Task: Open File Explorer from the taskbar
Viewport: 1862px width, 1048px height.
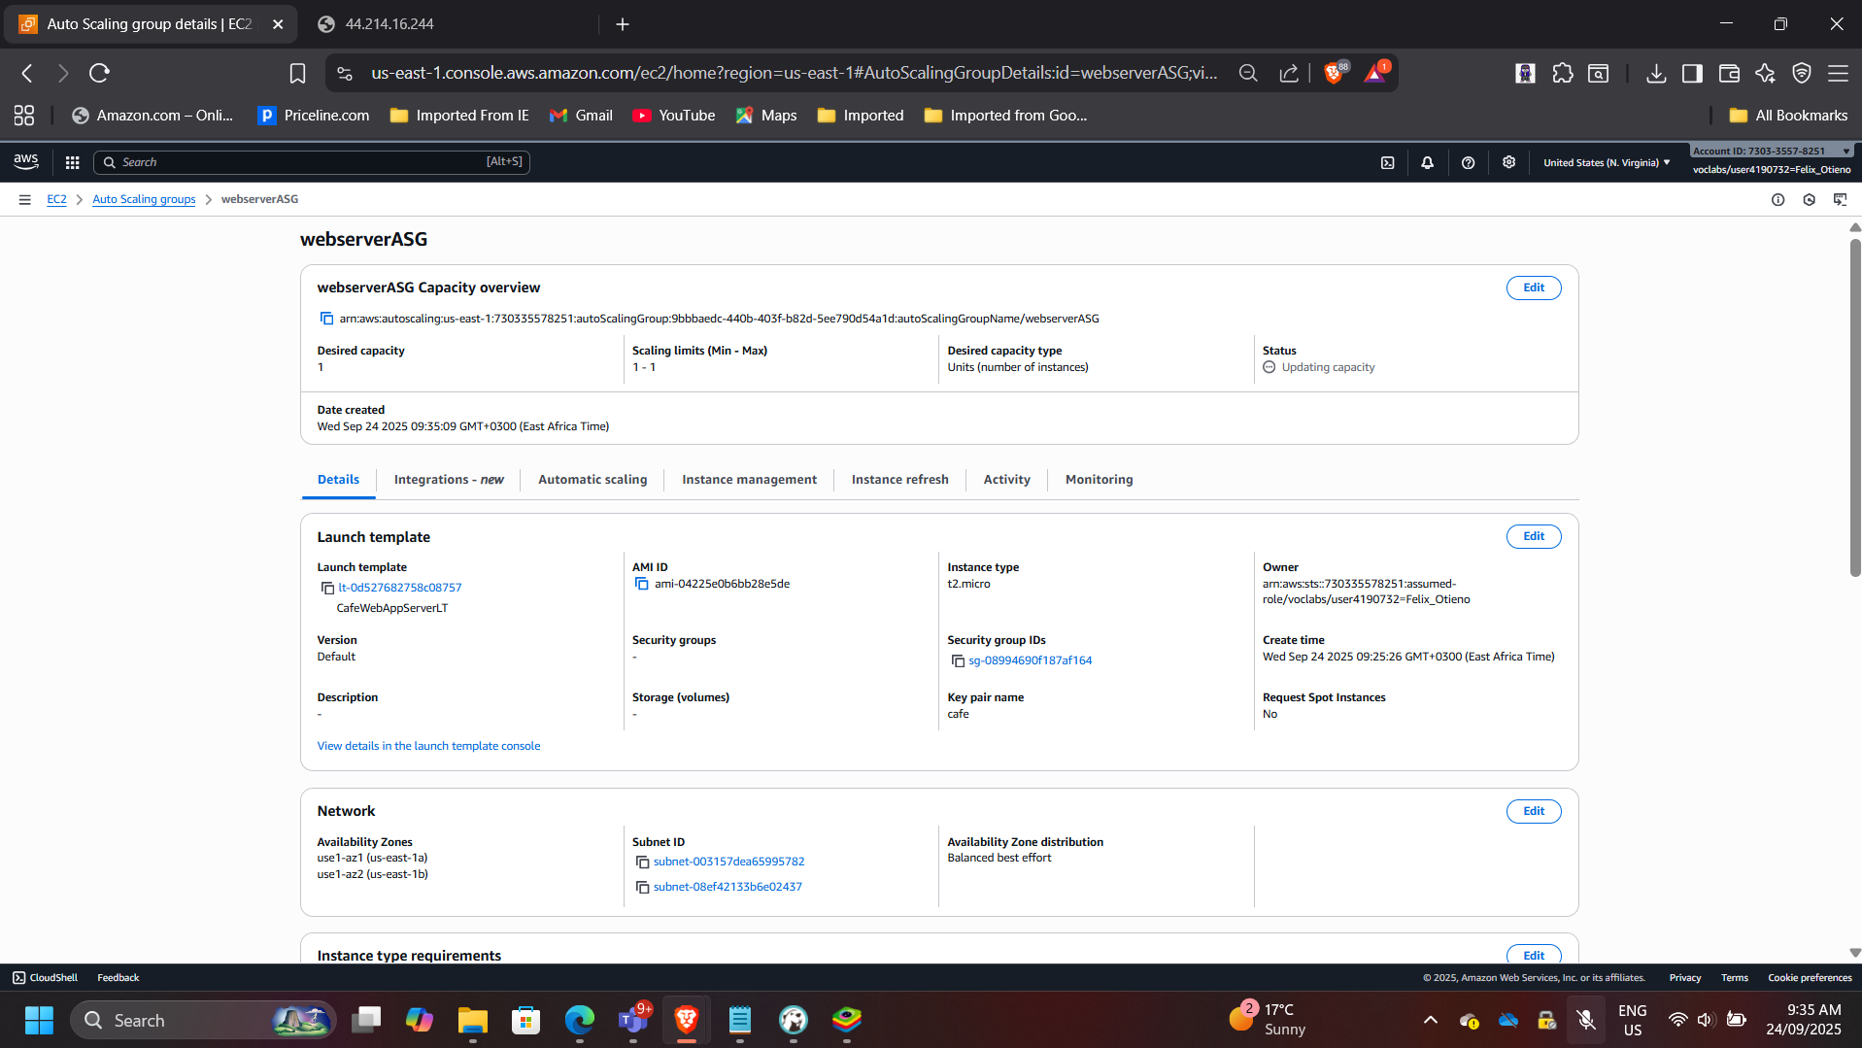Action: coord(473,1020)
